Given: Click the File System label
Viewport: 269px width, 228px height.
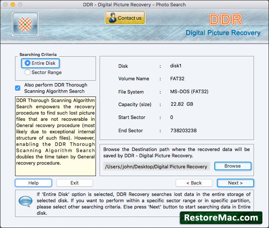Looking at the screenshot, I should (131, 92).
